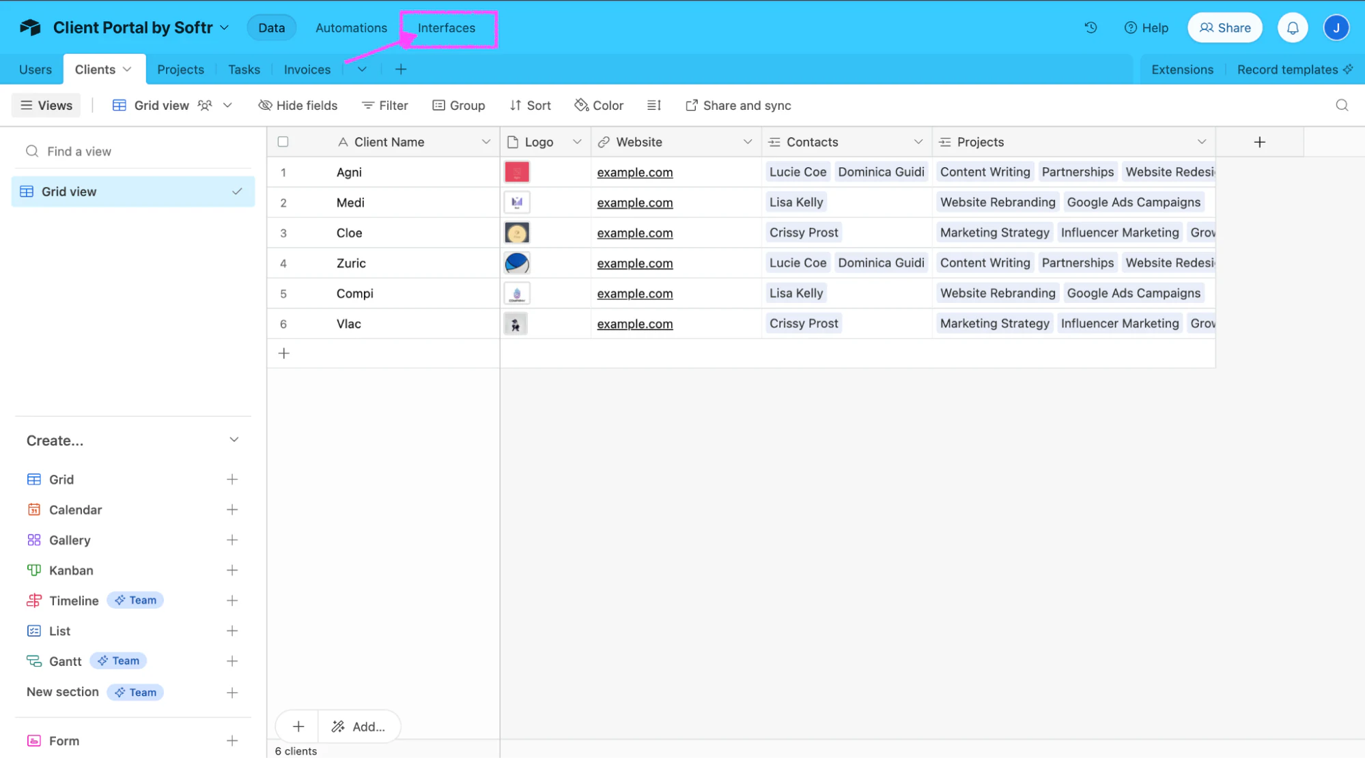Create a new List view
This screenshot has width=1365, height=758.
[232, 631]
